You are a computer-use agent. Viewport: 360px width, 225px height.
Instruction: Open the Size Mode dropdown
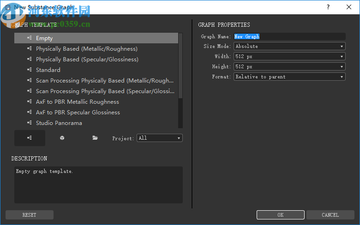point(289,46)
